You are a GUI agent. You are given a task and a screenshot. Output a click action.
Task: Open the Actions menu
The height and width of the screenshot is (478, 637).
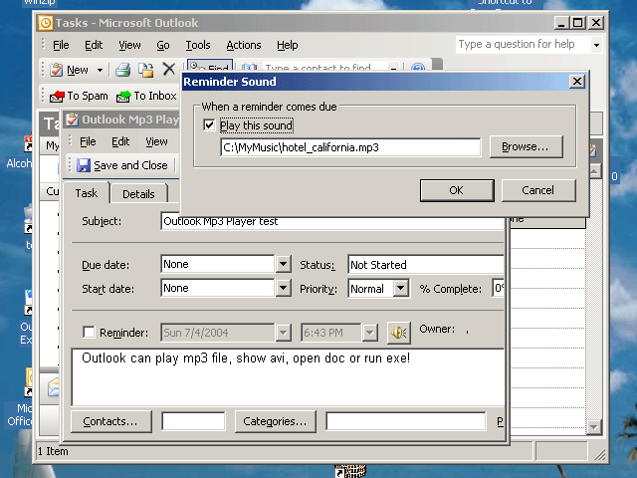(244, 45)
